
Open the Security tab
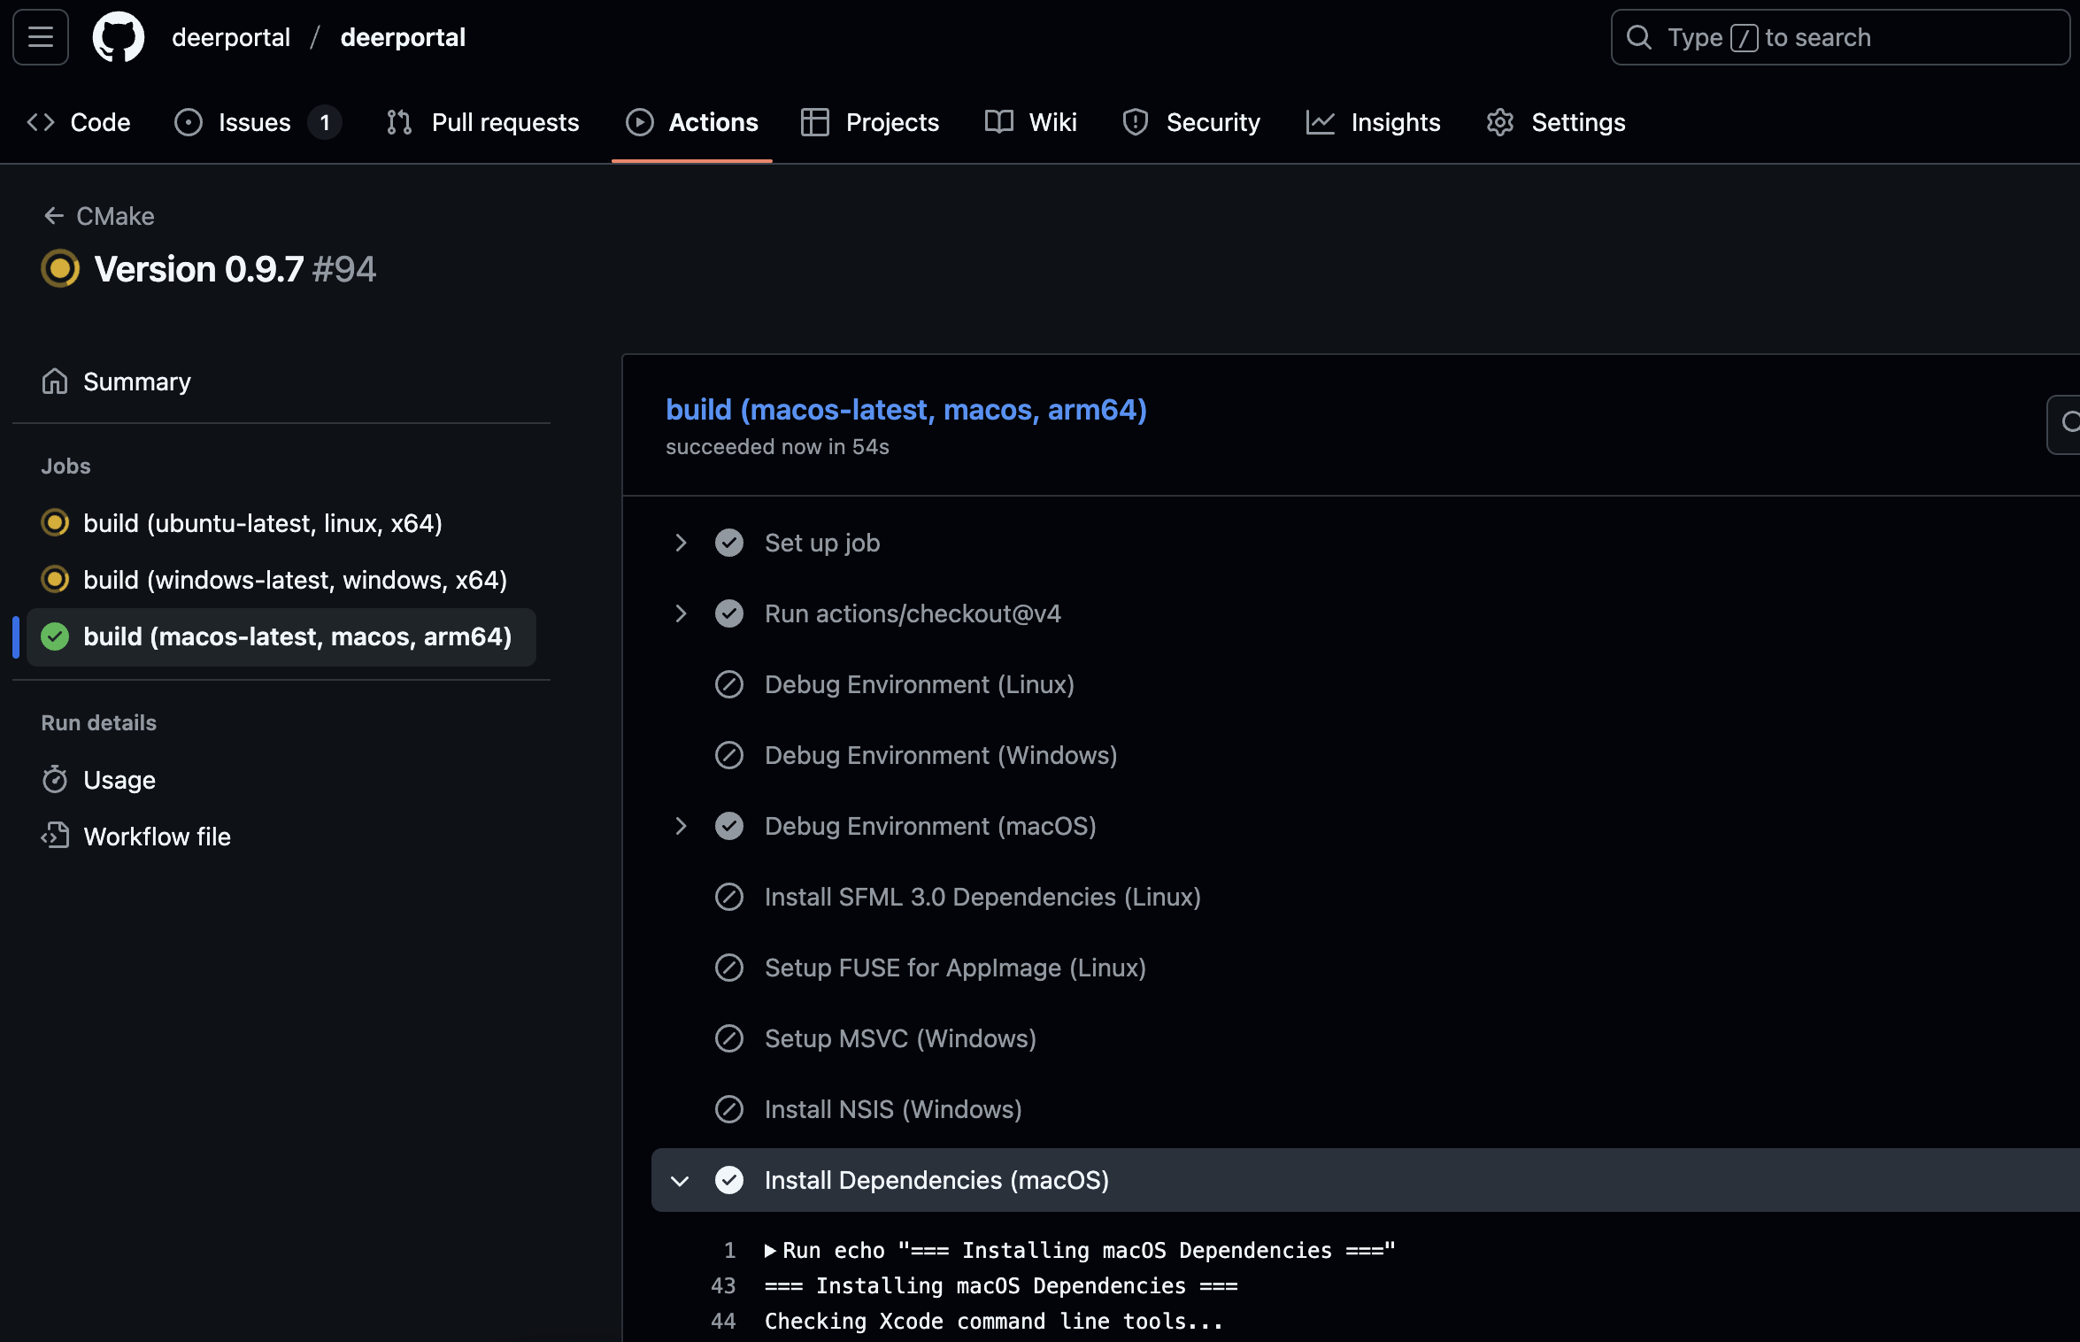coord(1191,122)
